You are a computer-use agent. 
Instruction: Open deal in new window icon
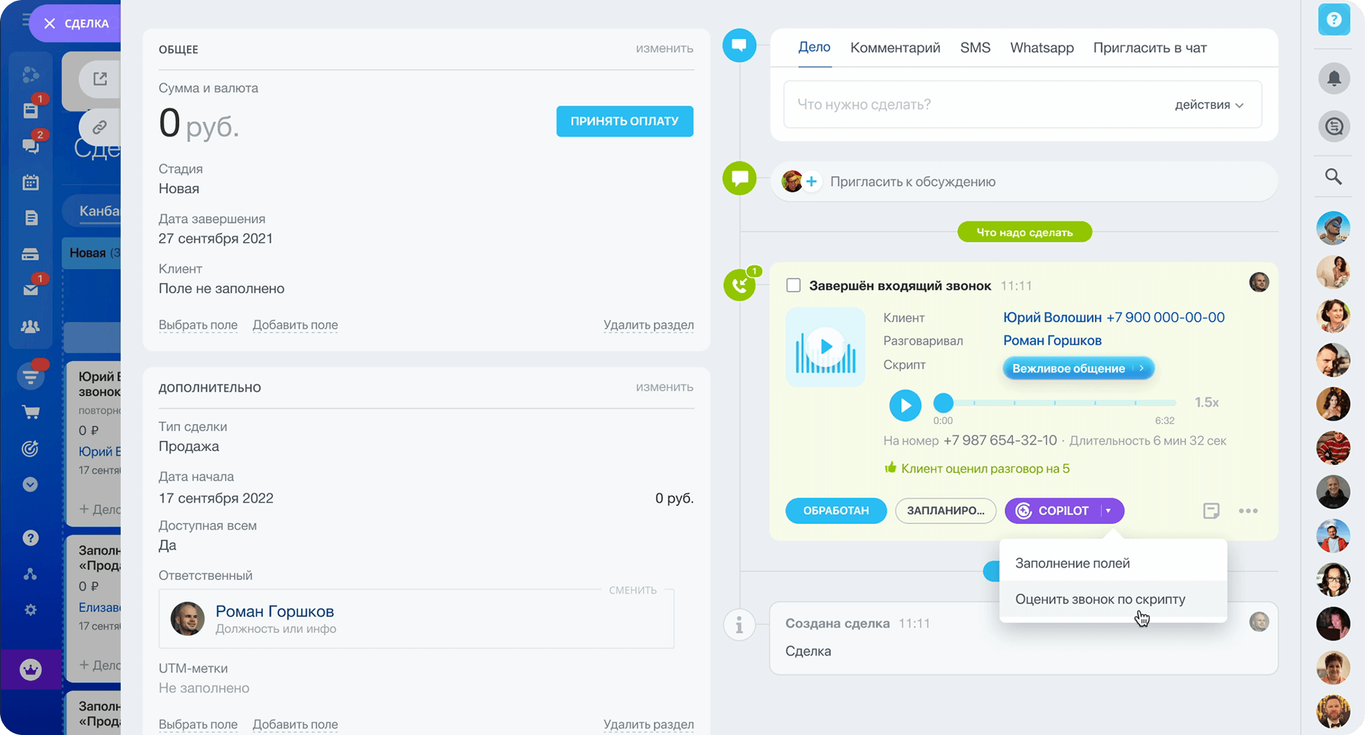pos(100,79)
